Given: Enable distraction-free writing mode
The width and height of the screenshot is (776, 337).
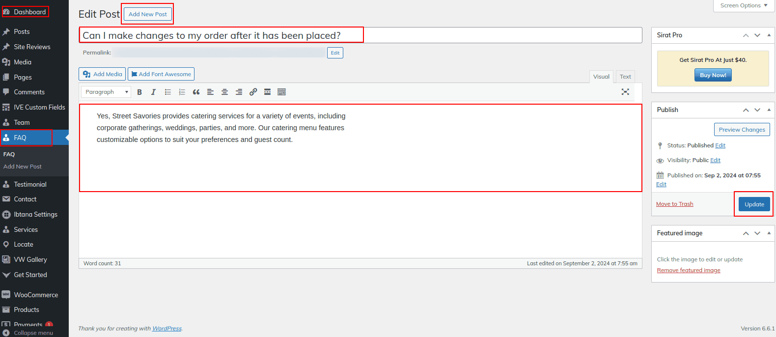Looking at the screenshot, I should (x=625, y=92).
